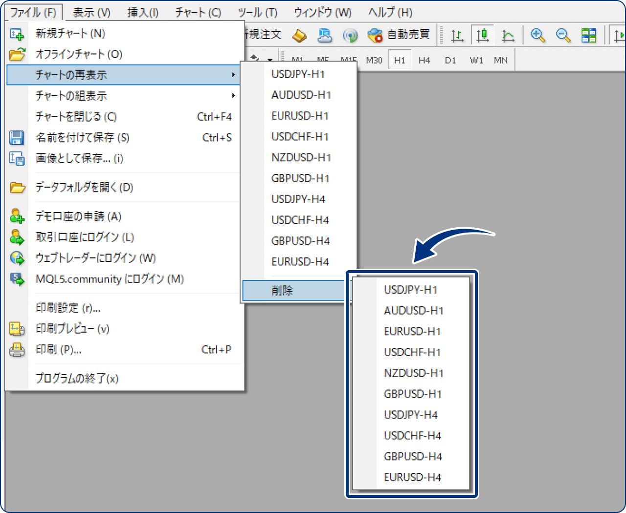The width and height of the screenshot is (626, 513).
Task: Select the bar chart display icon
Action: coord(457,35)
